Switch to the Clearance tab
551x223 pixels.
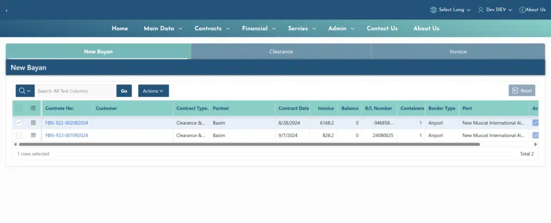click(281, 52)
